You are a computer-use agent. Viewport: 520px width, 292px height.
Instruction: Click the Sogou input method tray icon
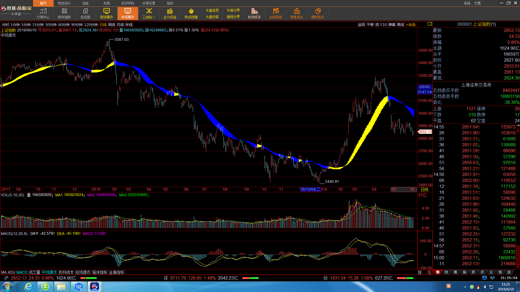pos(449,286)
